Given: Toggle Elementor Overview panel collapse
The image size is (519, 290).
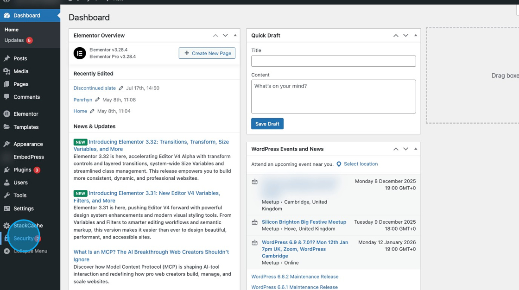Looking at the screenshot, I should (x=235, y=35).
